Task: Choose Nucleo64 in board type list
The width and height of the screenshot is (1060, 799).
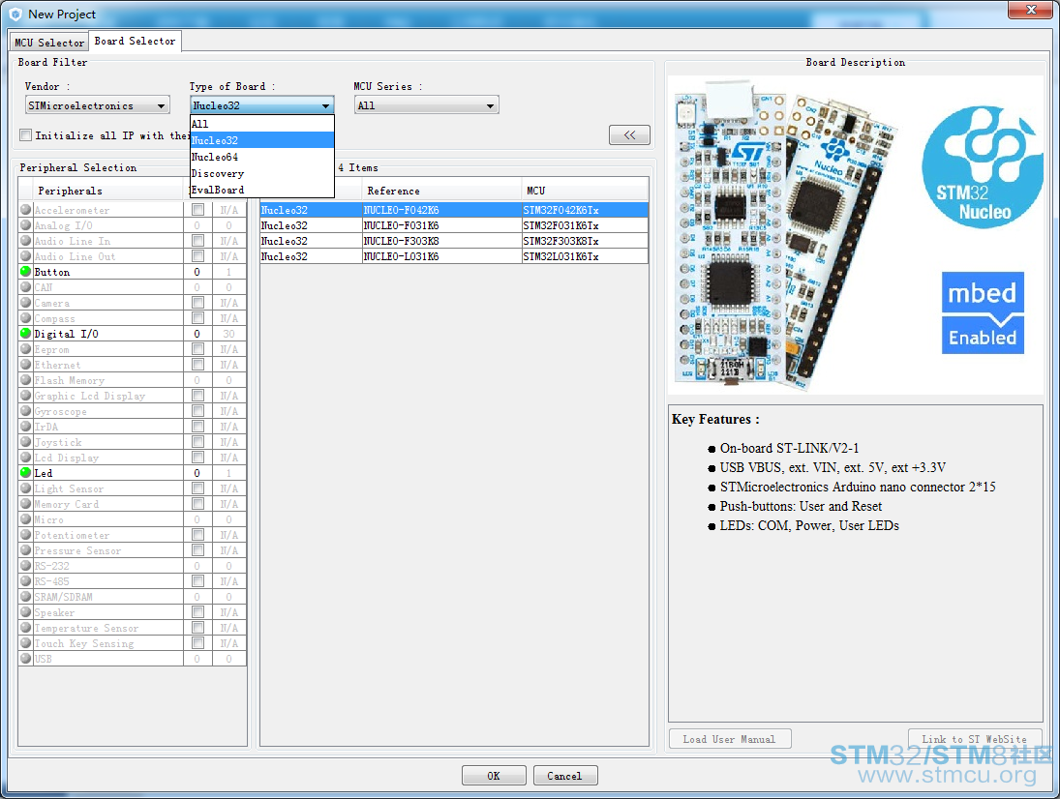Action: click(261, 157)
